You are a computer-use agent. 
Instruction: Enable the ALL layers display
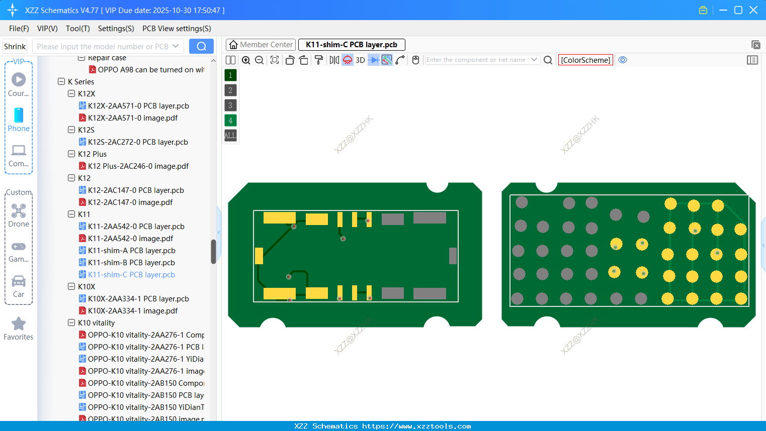pos(230,135)
